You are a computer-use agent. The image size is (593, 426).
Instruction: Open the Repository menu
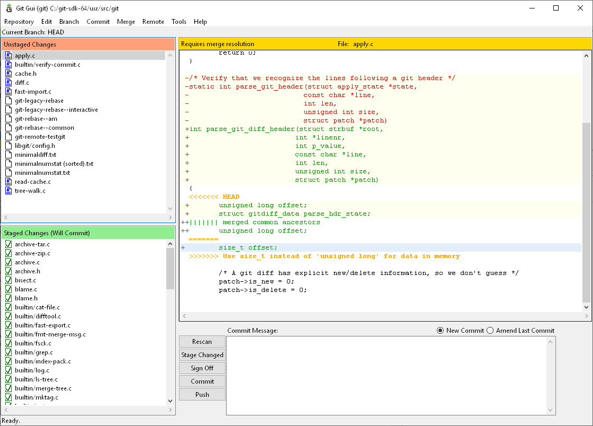point(19,22)
